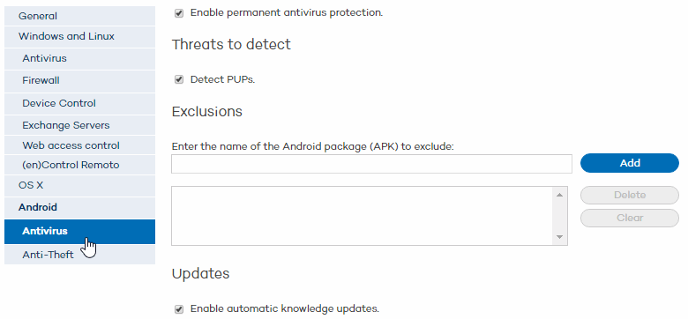Select the OS X section
This screenshot has height=319, width=688.
pyautogui.click(x=80, y=185)
